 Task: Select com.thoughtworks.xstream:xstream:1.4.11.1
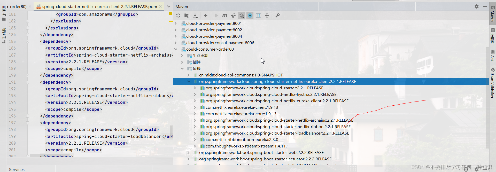tap(247, 146)
